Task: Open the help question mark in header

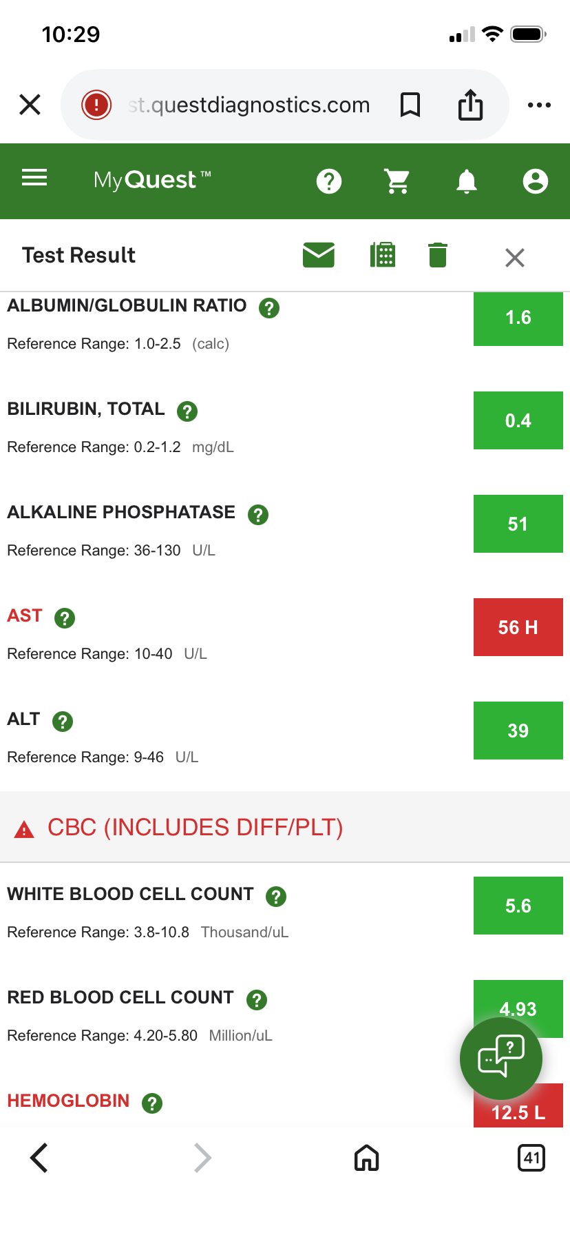Action: pos(329,181)
